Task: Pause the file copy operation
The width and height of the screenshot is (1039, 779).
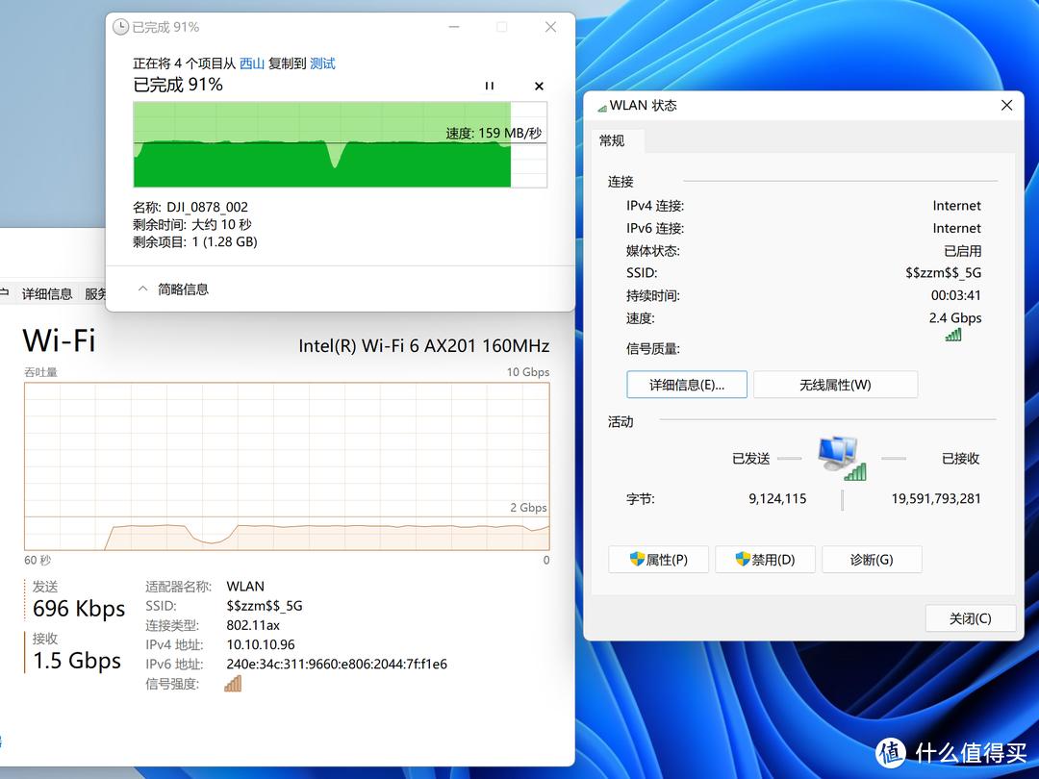Action: pos(490,86)
